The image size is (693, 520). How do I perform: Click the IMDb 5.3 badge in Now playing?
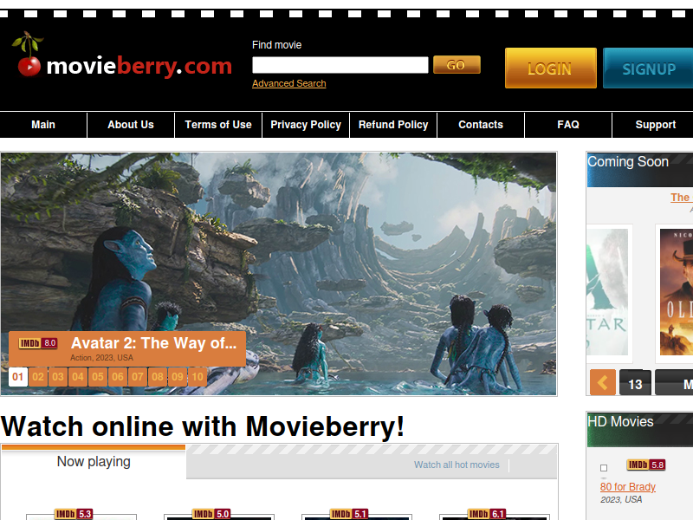tap(74, 514)
